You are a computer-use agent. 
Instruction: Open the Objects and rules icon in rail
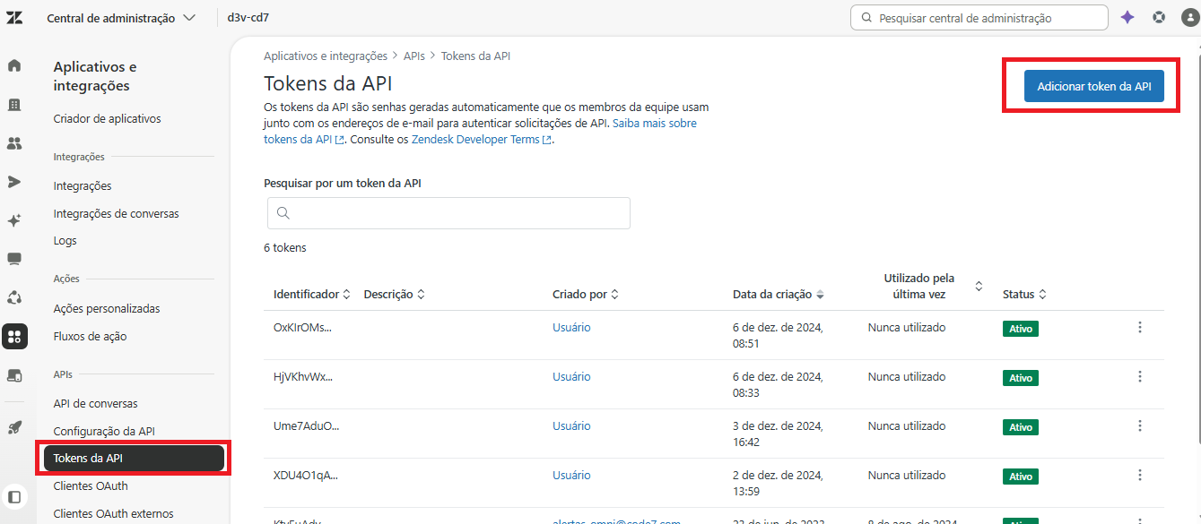coord(14,297)
